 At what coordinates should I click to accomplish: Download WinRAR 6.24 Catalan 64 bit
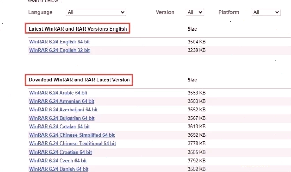tap(60, 127)
